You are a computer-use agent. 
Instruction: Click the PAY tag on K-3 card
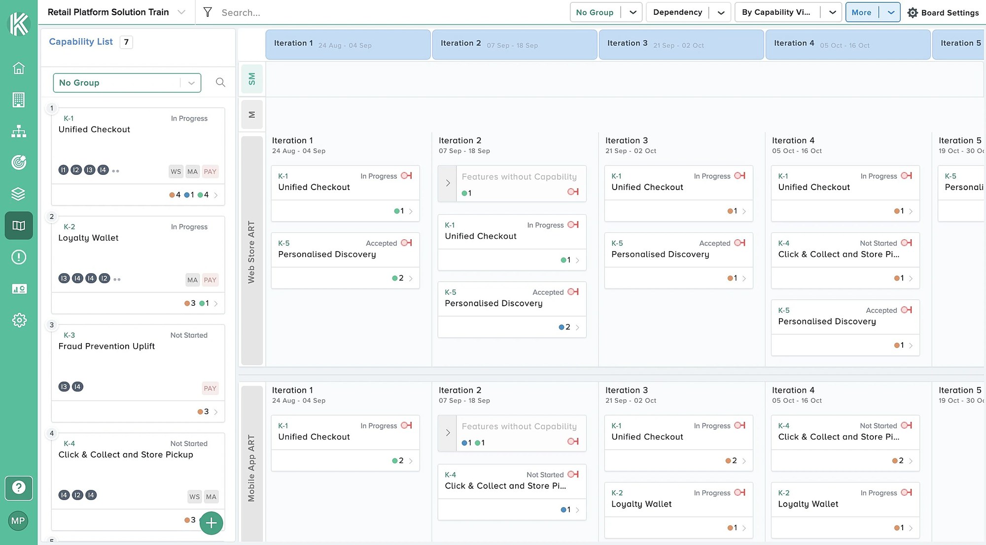(210, 388)
